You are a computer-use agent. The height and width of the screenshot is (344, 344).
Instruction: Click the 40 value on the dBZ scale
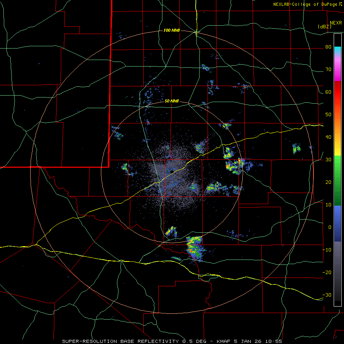click(328, 137)
